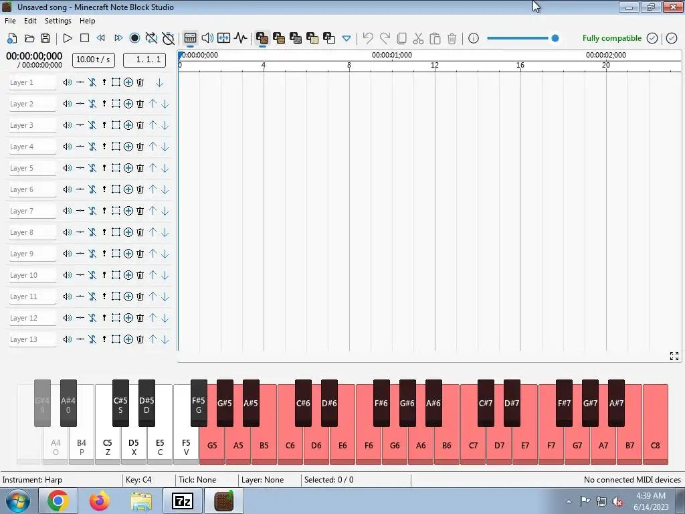Stop playback with the square Stop button
The image size is (685, 514).
85,38
